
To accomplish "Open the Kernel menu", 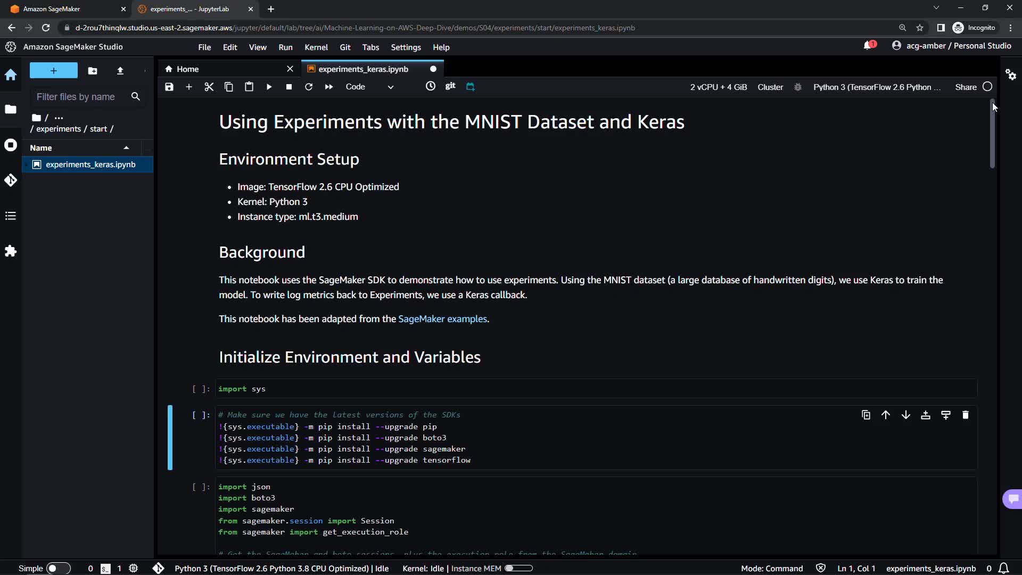I will click(x=316, y=47).
